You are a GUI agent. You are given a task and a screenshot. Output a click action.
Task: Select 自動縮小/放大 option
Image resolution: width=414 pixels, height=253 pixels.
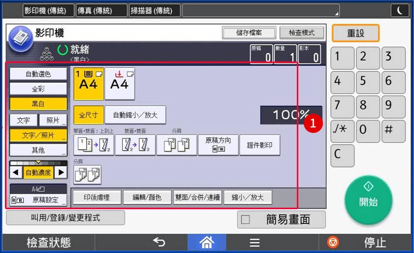135,115
